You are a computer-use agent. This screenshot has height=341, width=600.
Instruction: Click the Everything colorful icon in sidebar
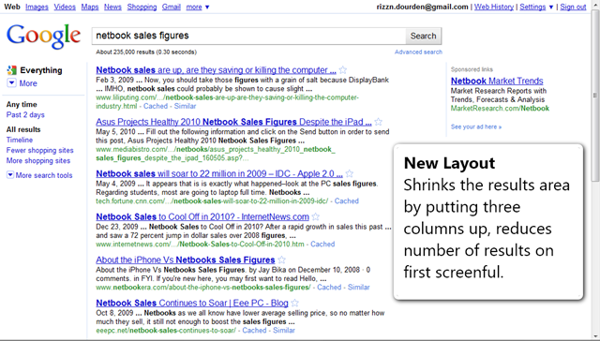click(x=11, y=70)
